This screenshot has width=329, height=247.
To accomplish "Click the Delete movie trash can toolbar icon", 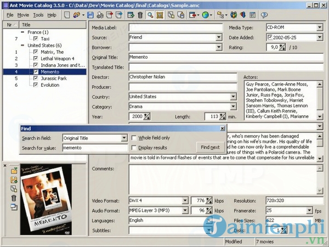I will 140,15.
